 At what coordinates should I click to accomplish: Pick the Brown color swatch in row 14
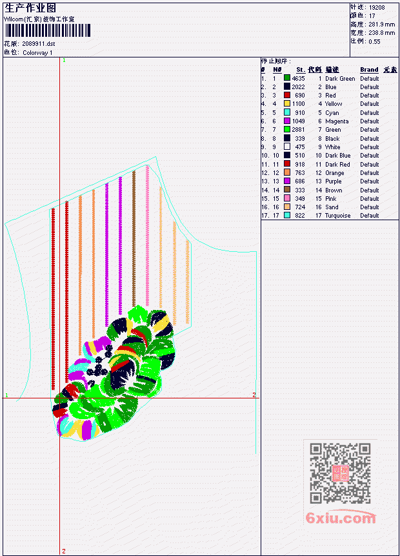pyautogui.click(x=287, y=190)
